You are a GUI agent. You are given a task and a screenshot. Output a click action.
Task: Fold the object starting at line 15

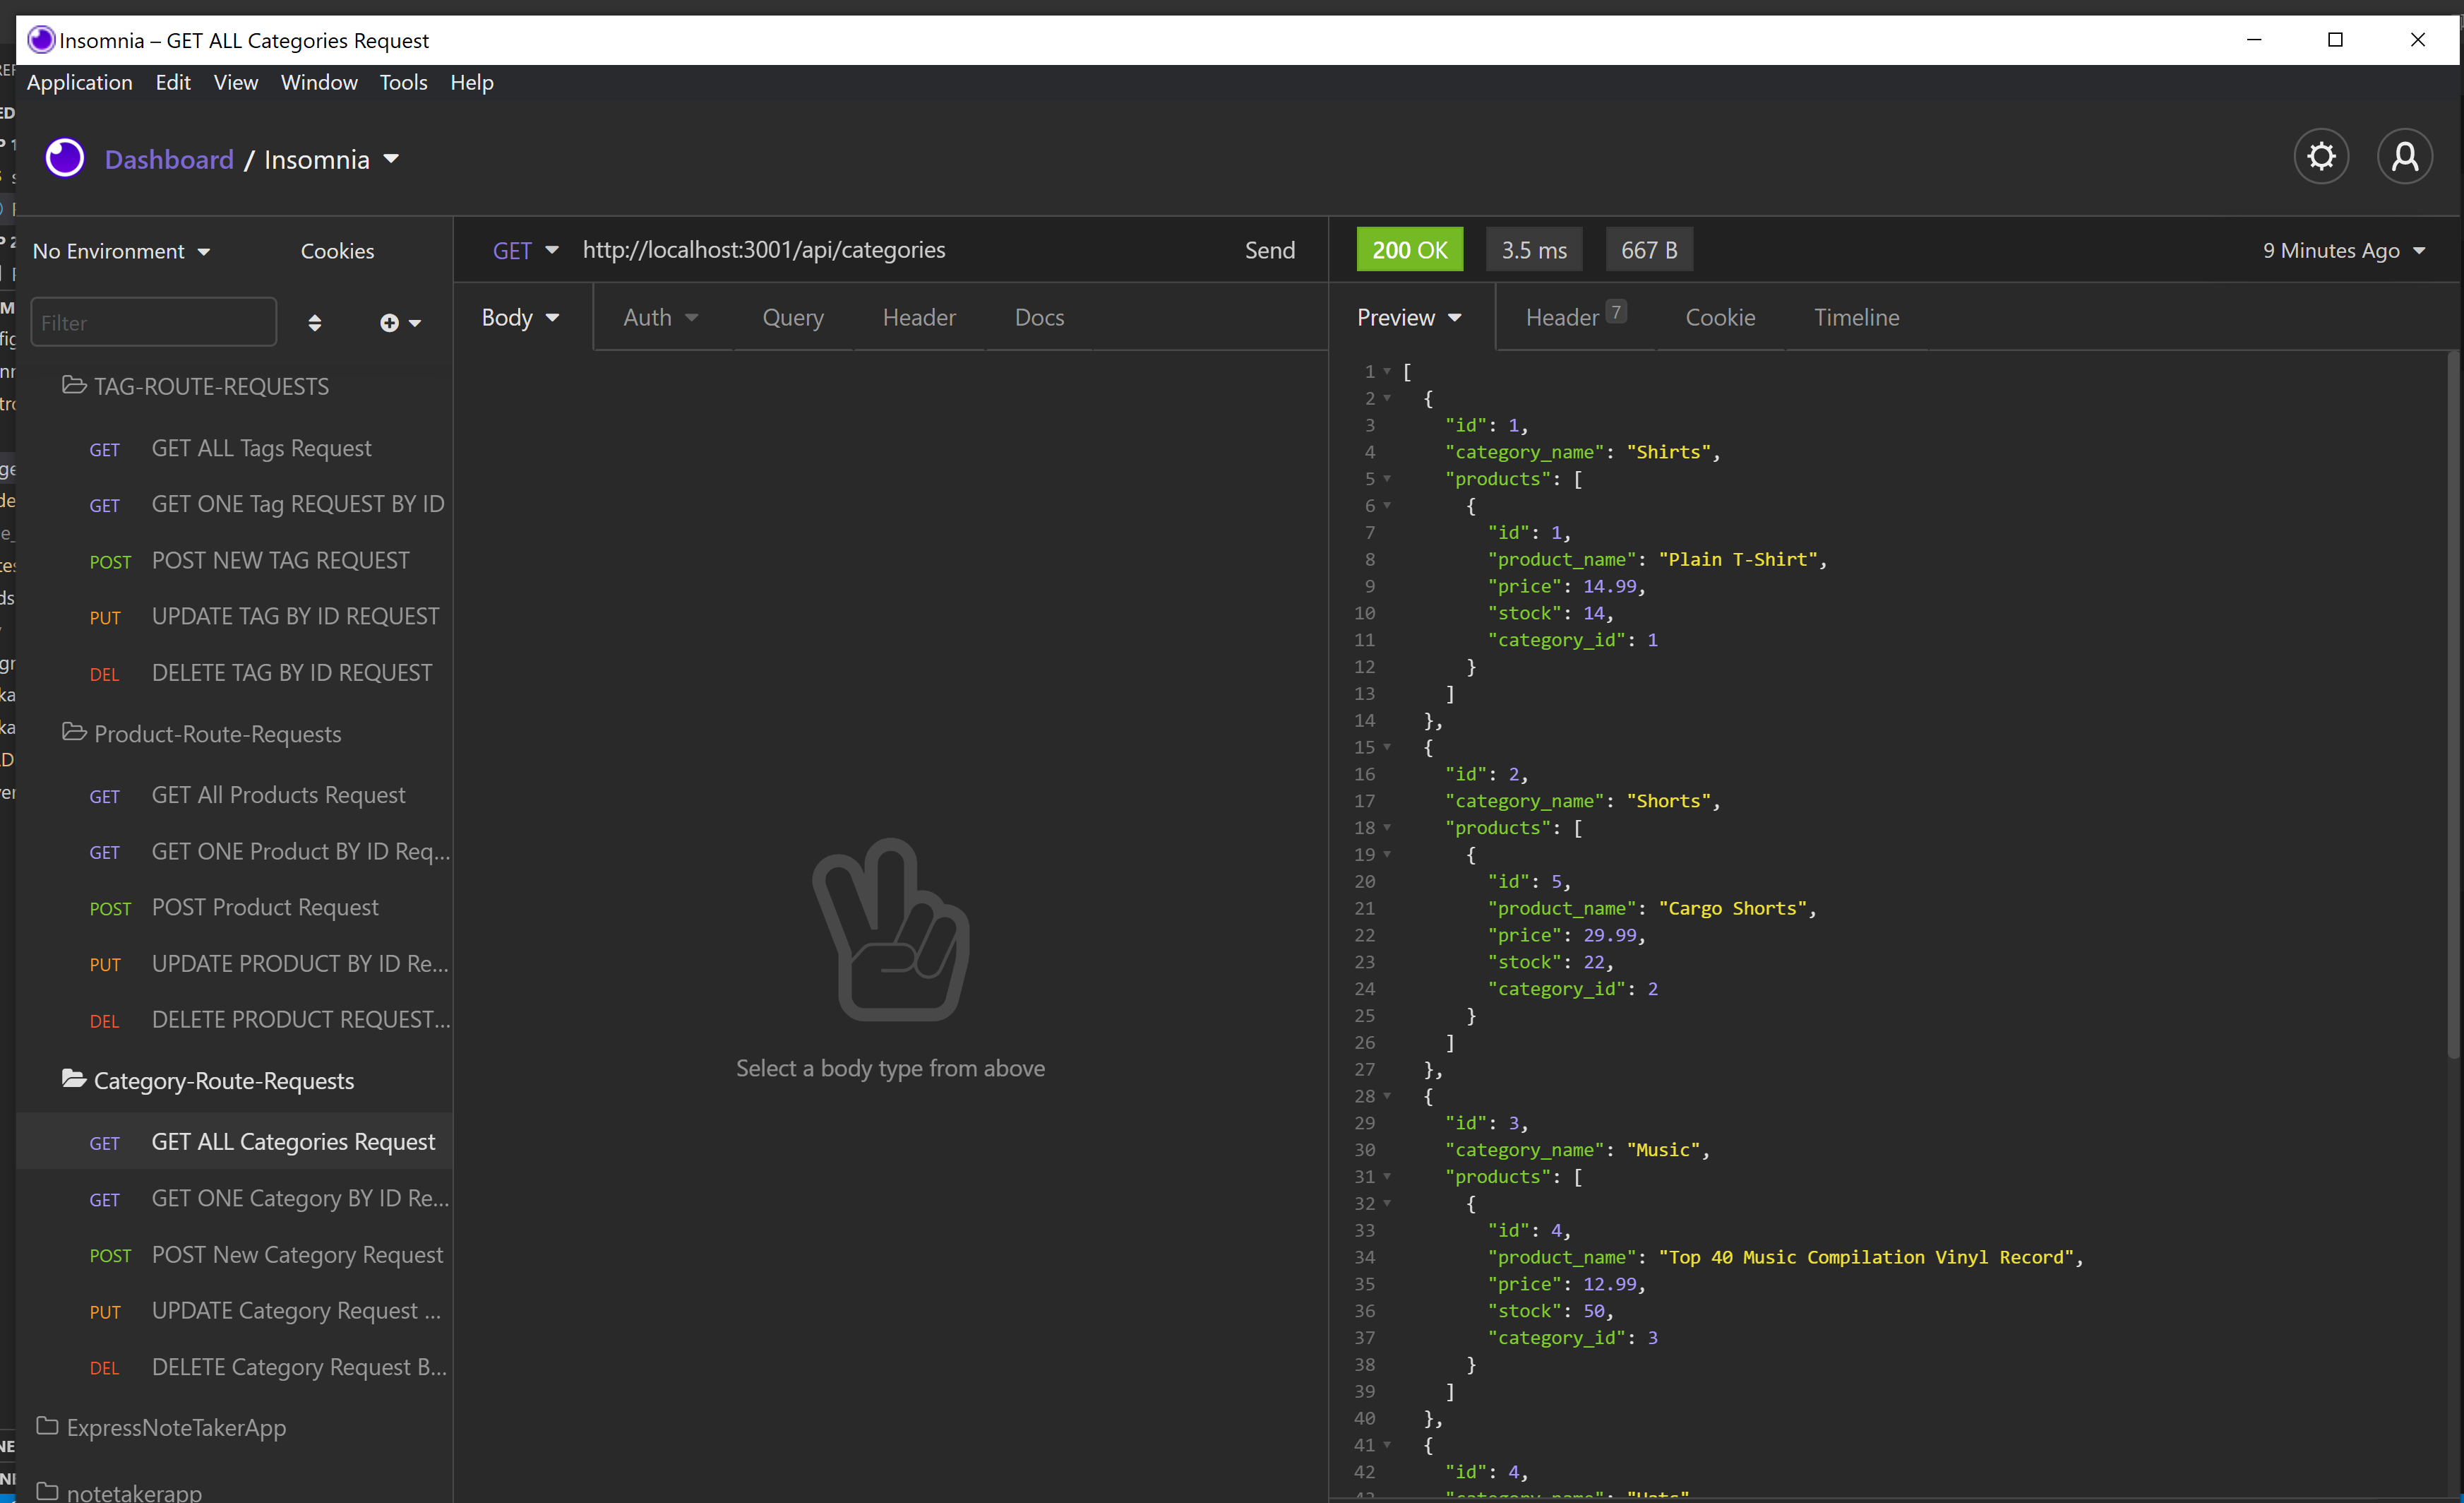(1387, 747)
